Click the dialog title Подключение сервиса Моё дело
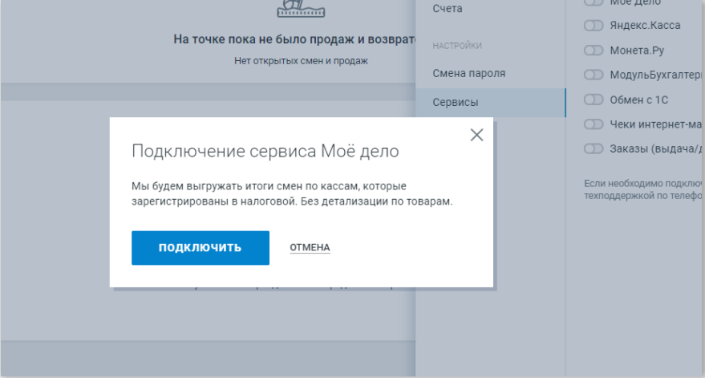Image resolution: width=705 pixels, height=378 pixels. pyautogui.click(x=265, y=151)
